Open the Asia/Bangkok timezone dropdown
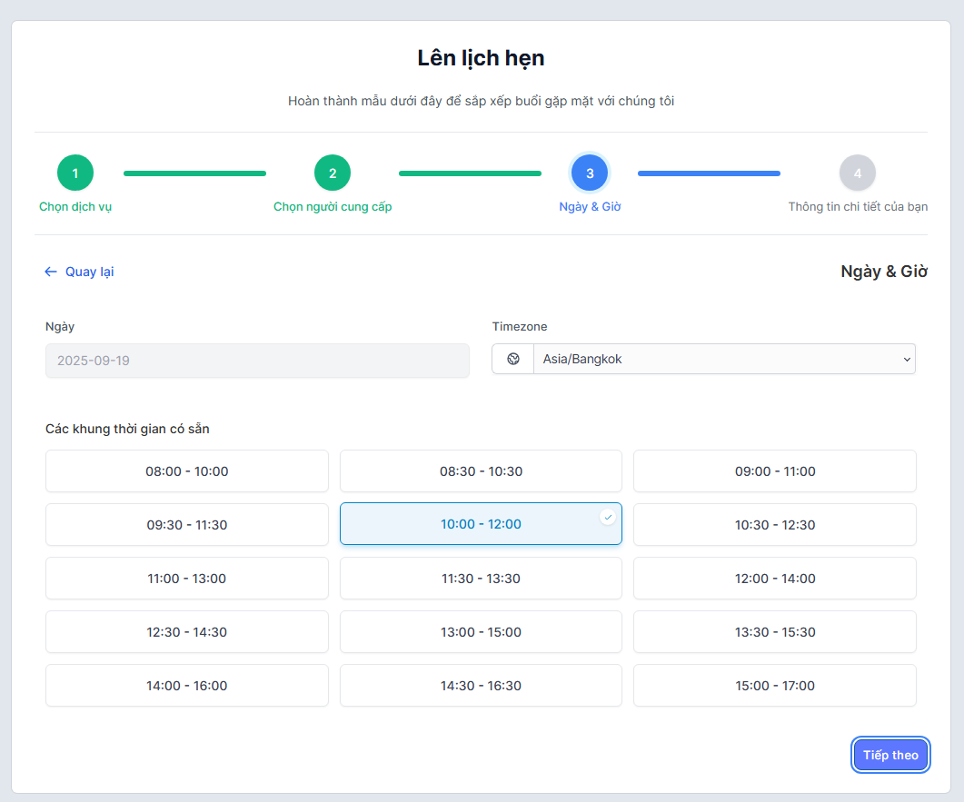The image size is (964, 802). tap(724, 359)
